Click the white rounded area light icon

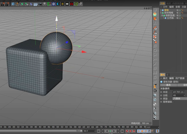pos(67,4)
